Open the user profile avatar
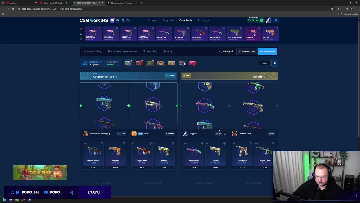The width and height of the screenshot is (360, 203). 269,20
